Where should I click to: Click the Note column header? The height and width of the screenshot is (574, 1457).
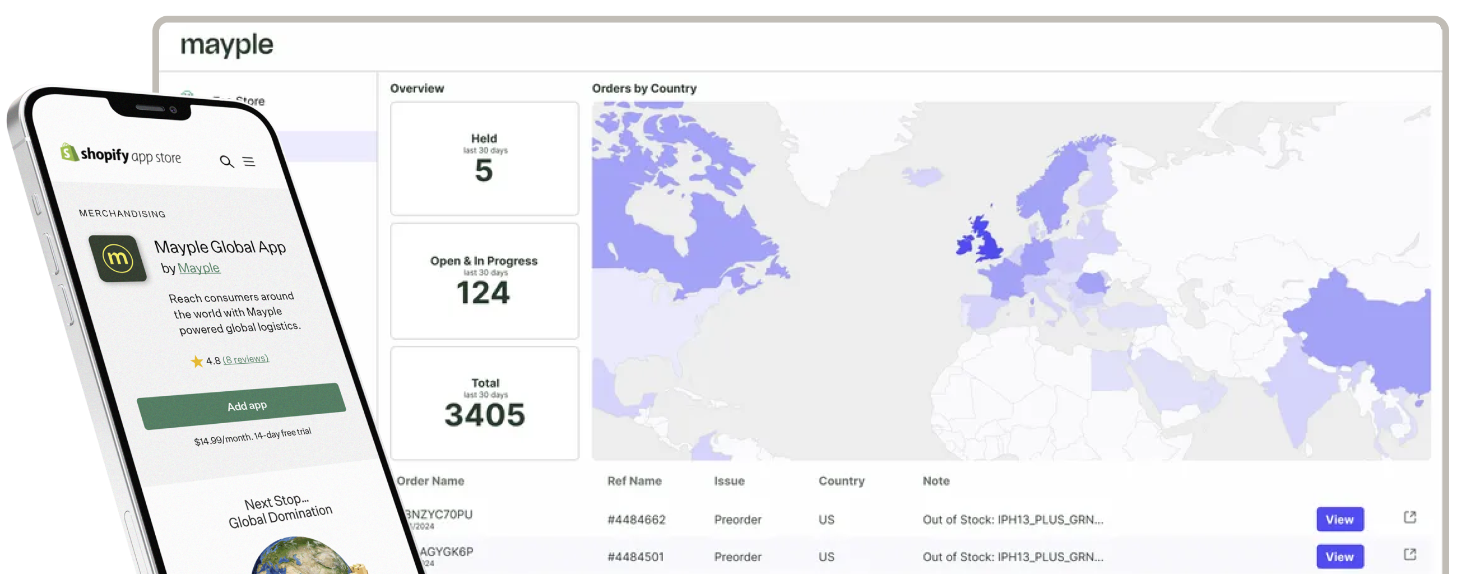pyautogui.click(x=936, y=481)
